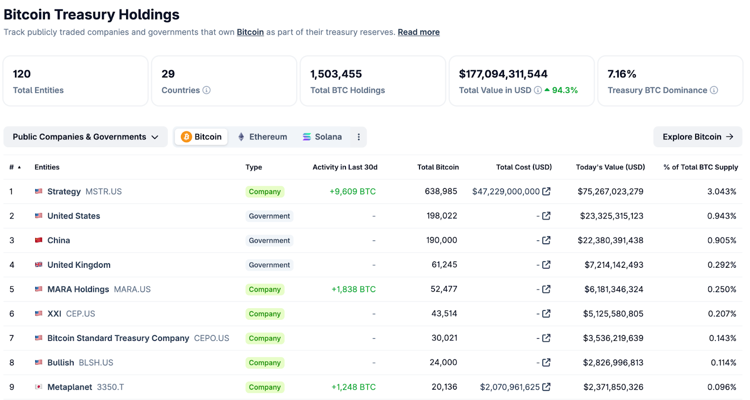Image resolution: width=750 pixels, height=400 pixels.
Task: Switch to the Solana tab
Action: tap(322, 137)
